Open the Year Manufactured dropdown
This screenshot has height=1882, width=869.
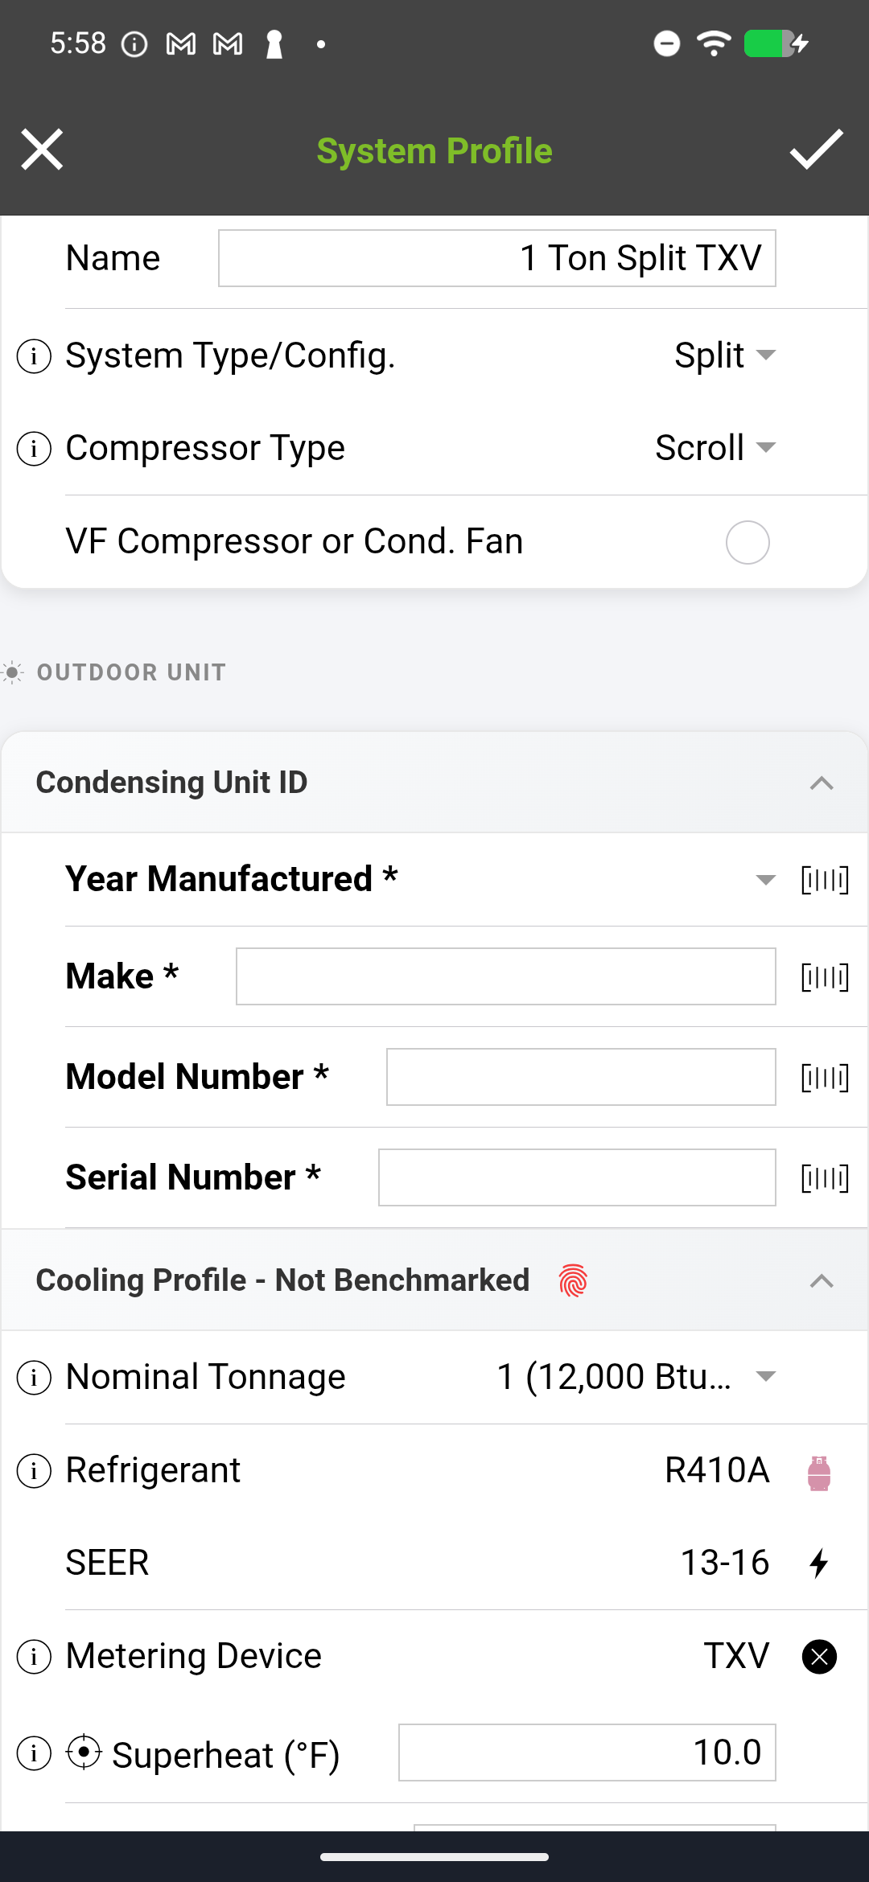coord(763,879)
